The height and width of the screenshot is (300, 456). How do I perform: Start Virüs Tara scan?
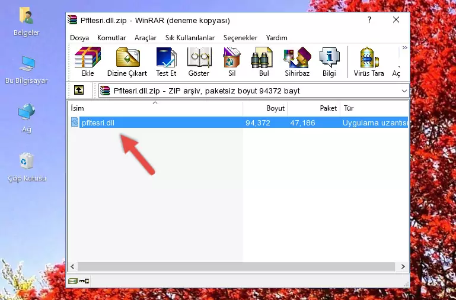coord(369,62)
